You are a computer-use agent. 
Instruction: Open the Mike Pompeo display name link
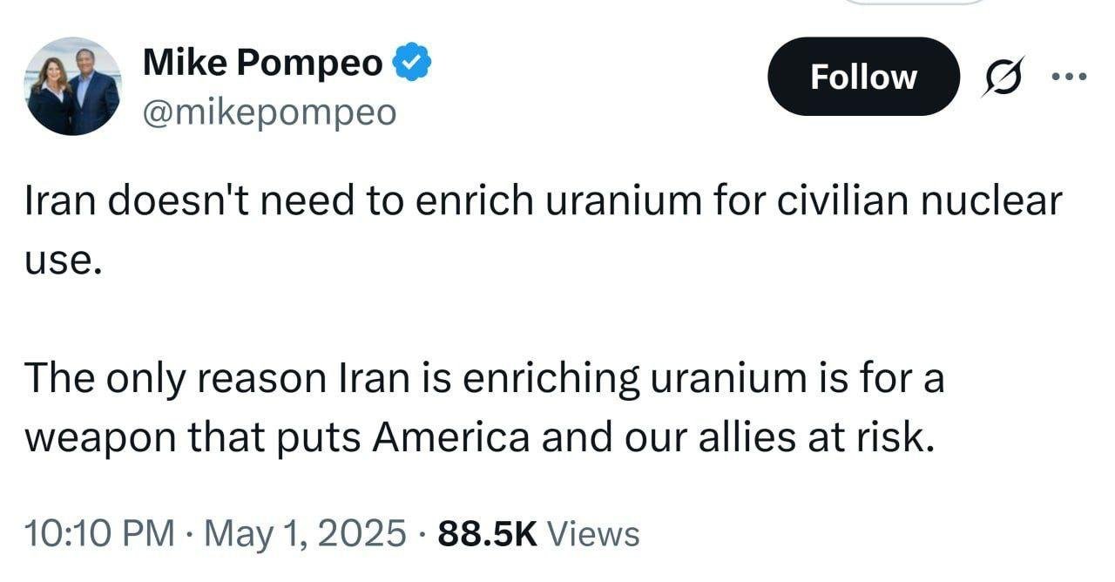262,63
